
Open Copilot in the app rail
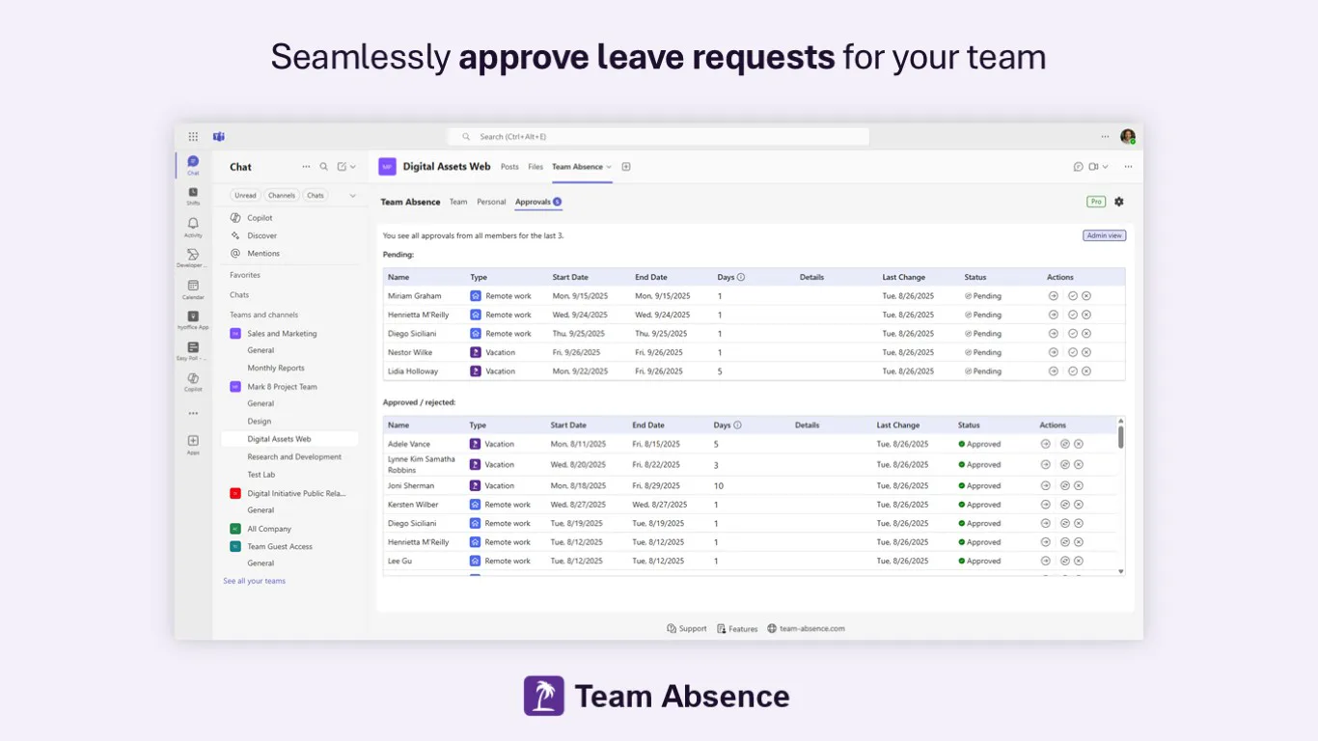pos(193,382)
